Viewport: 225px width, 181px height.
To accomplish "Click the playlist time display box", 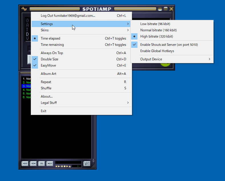I will pos(77,166).
